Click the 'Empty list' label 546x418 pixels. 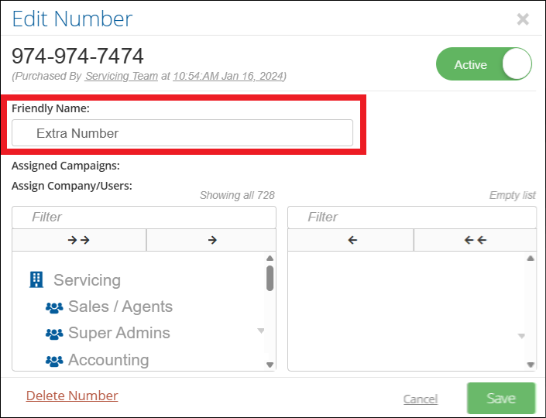pos(512,195)
